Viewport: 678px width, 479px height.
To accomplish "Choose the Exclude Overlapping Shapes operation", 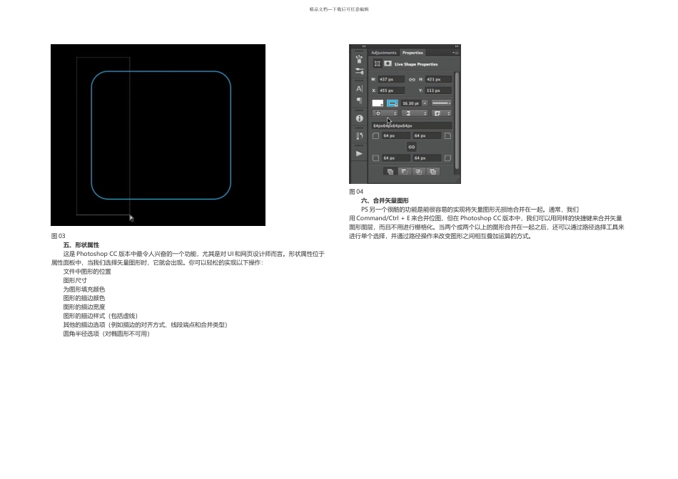I will (x=432, y=172).
